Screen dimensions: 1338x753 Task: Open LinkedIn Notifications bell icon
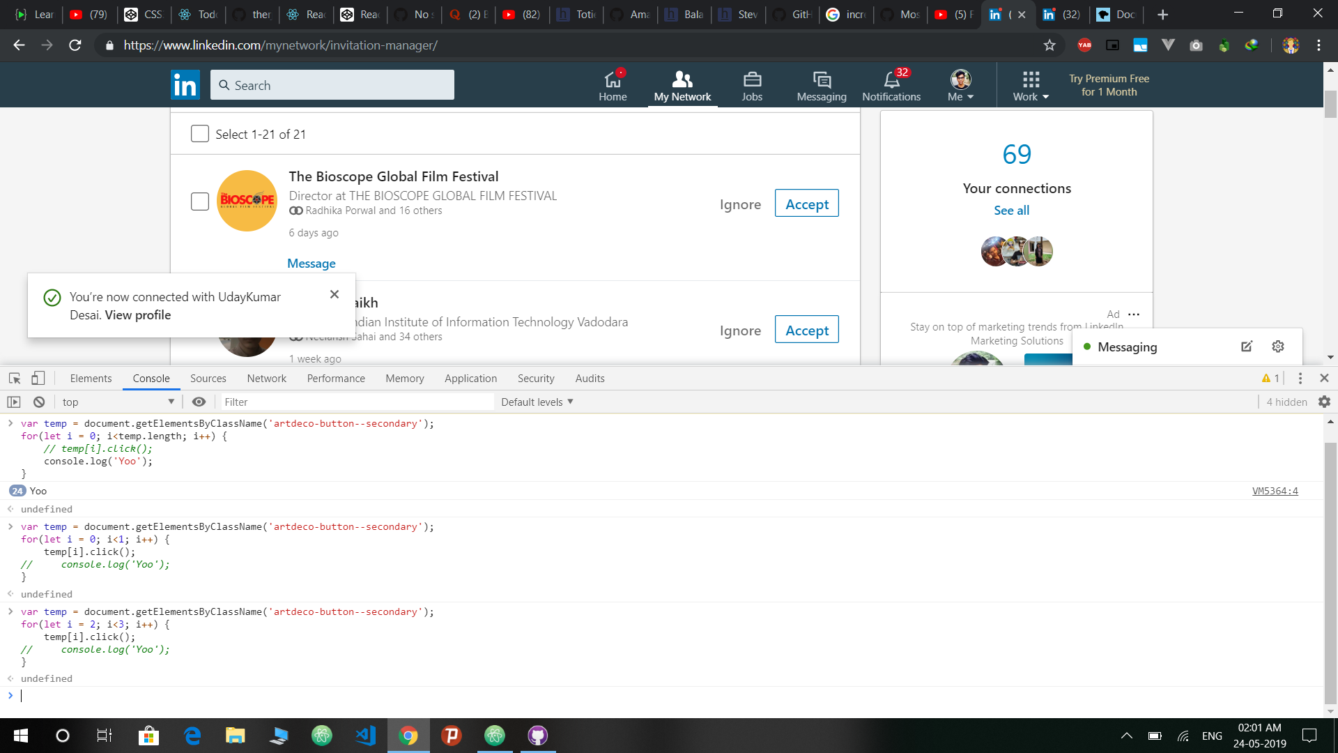click(x=891, y=79)
